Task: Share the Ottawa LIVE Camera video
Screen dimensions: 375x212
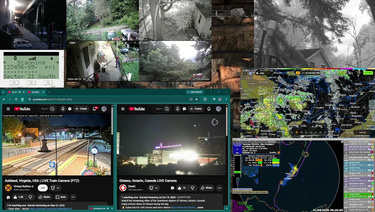Action: click(206, 188)
